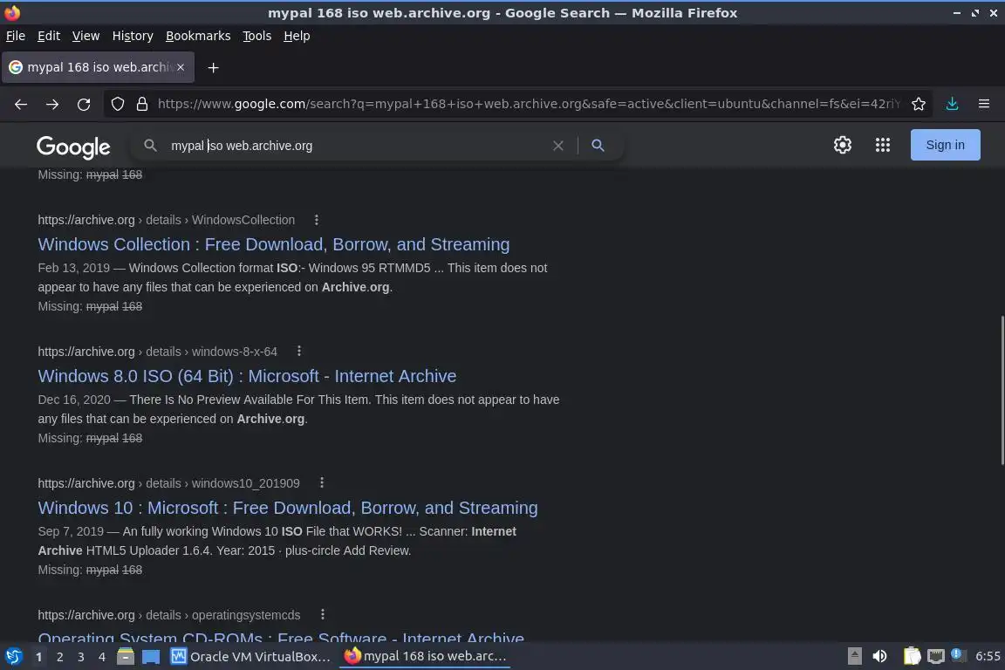The width and height of the screenshot is (1005, 670).
Task: Click the show desktop taskbar icon
Action: (151, 657)
